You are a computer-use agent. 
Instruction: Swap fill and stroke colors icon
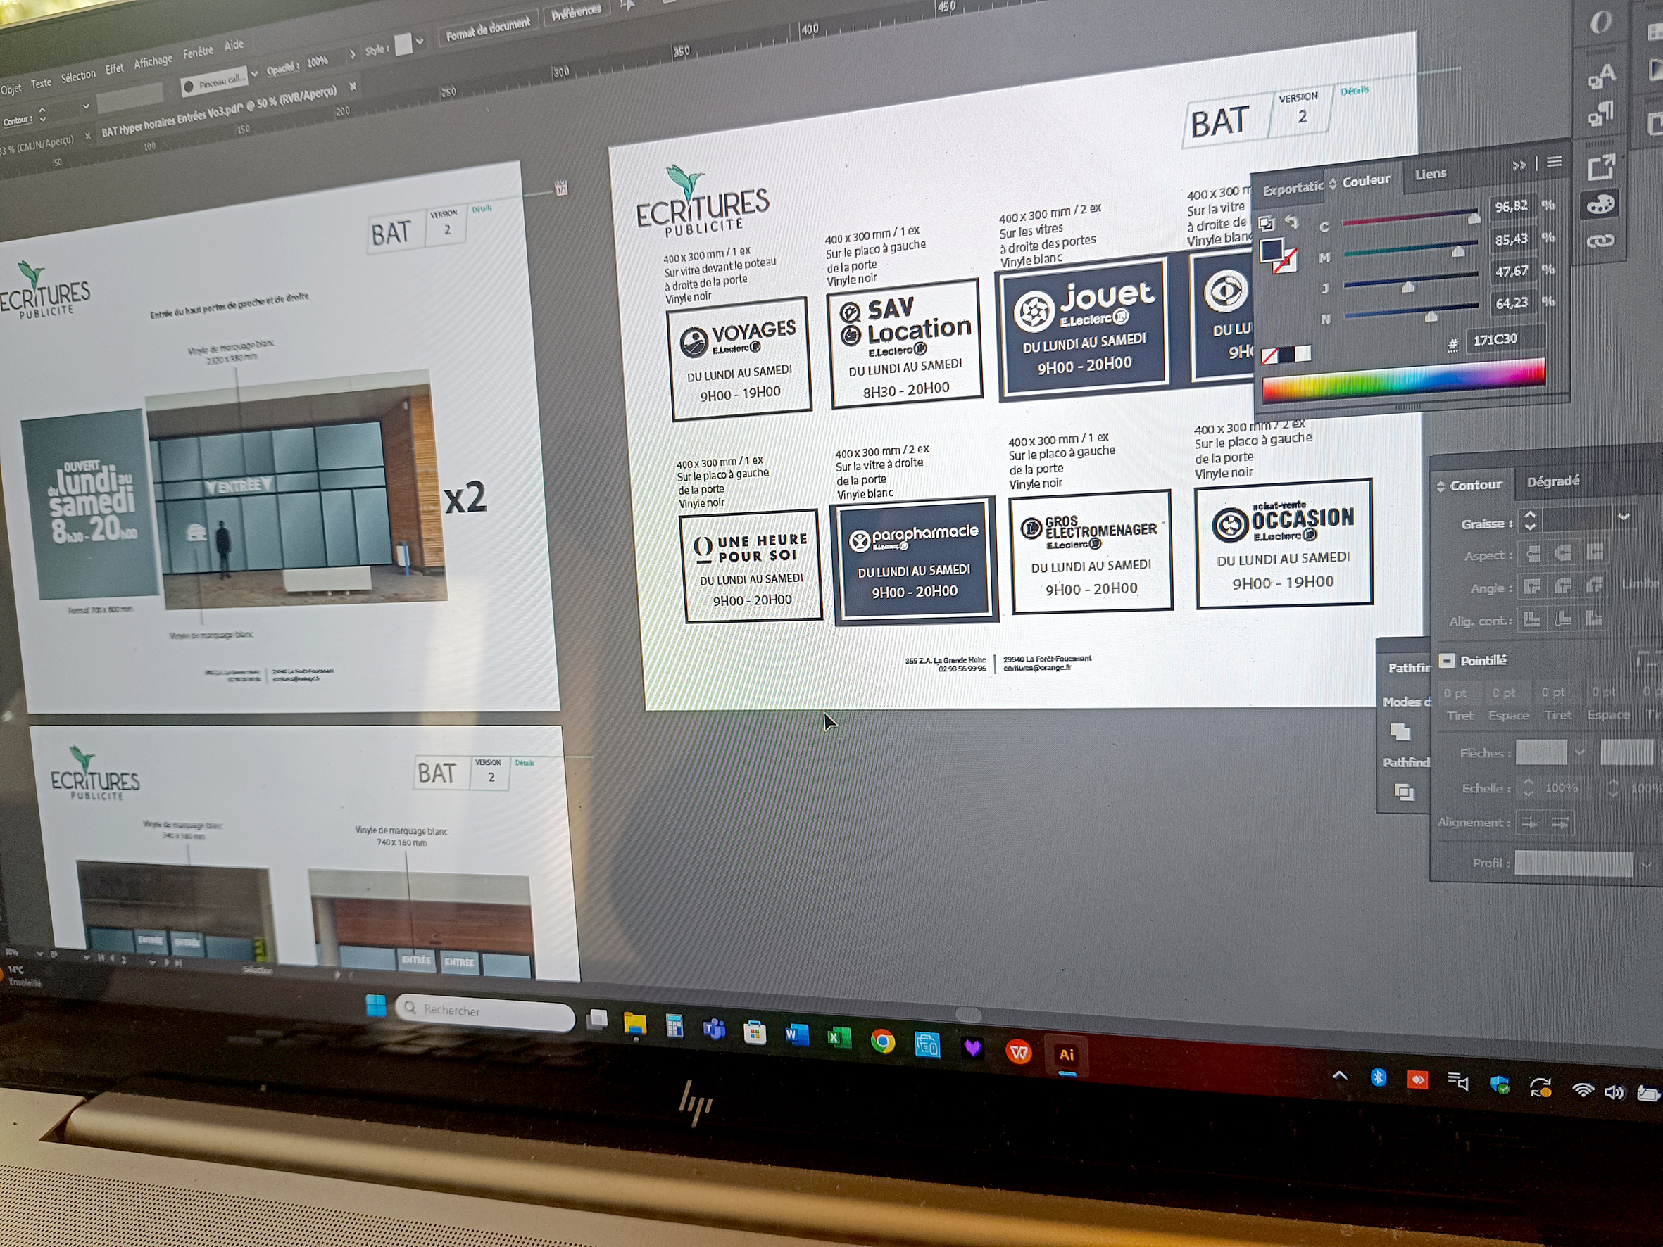pyautogui.click(x=1292, y=222)
